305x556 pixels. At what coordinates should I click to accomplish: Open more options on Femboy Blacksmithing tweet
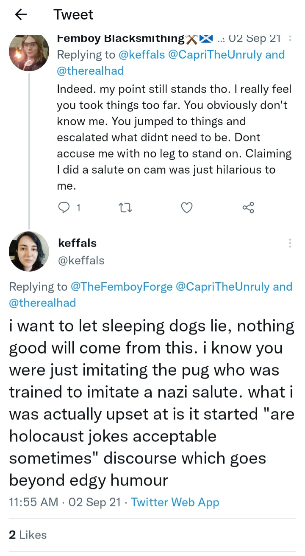pyautogui.click(x=290, y=39)
